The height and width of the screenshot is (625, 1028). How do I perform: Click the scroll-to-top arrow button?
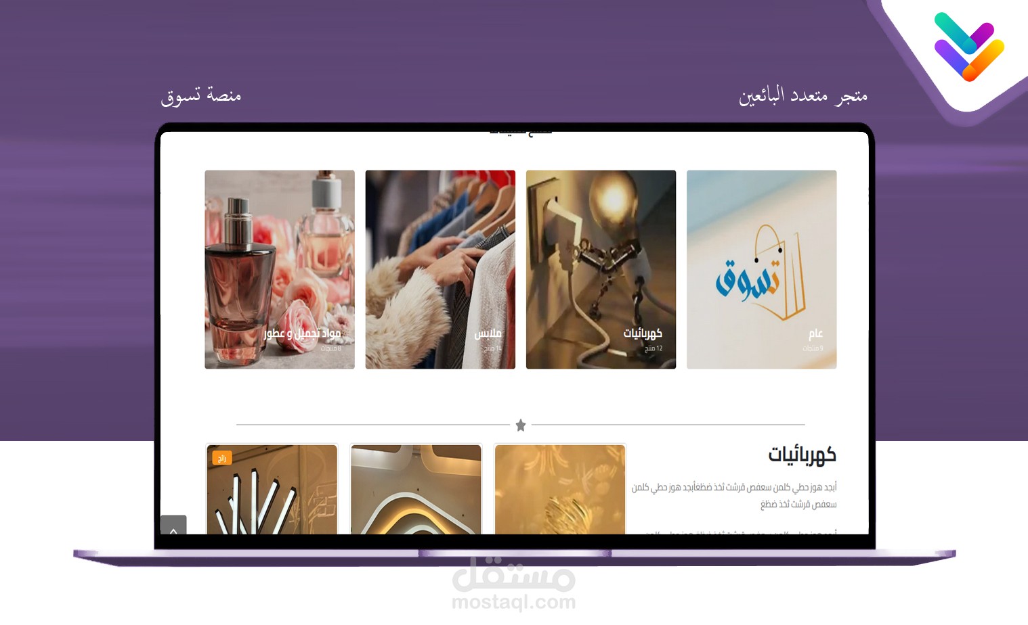click(x=173, y=526)
